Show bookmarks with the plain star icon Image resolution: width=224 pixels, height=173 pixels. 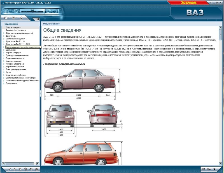(x=15, y=169)
